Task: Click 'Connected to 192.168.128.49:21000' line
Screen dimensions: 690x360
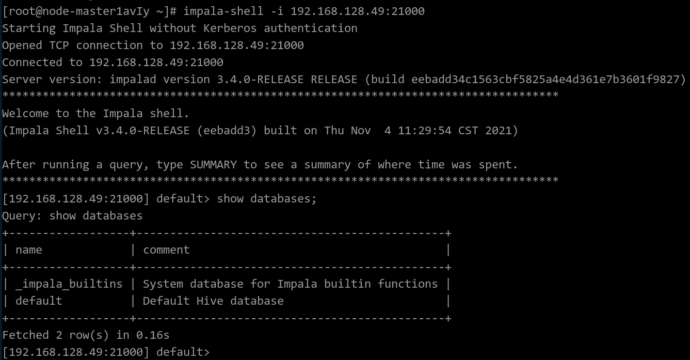Action: pyautogui.click(x=113, y=62)
